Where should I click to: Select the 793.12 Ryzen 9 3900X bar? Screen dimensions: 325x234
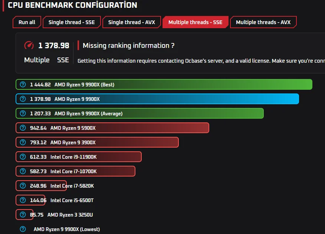coord(97,142)
